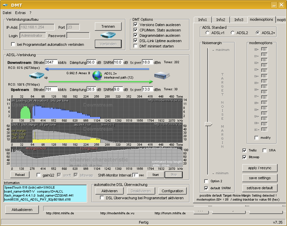Image resolution: width=287 pixels, height=226 pixels.
Task: Click the Reload button
Action: click(20, 175)
